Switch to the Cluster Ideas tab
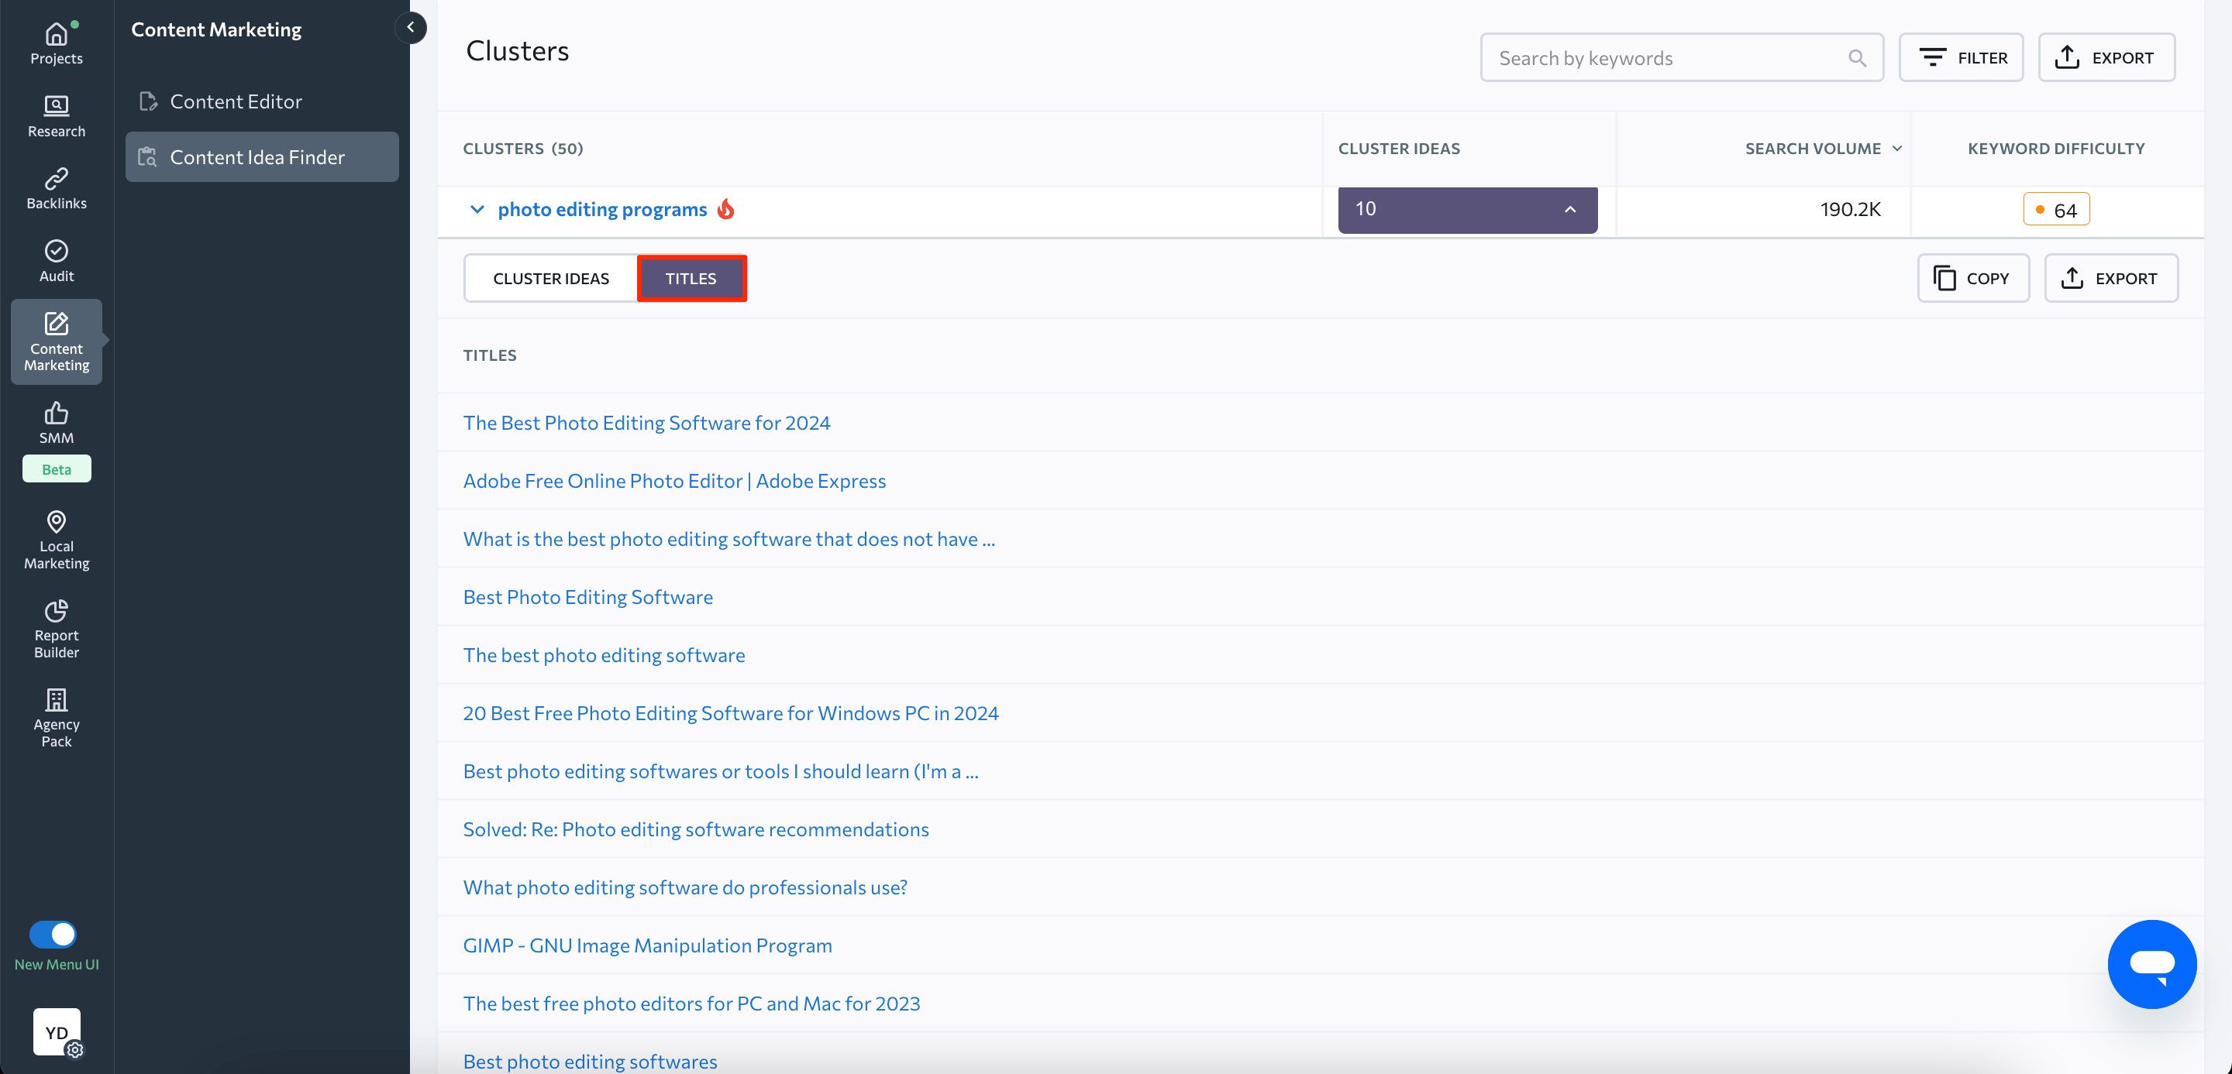The height and width of the screenshot is (1074, 2232). pyautogui.click(x=551, y=279)
